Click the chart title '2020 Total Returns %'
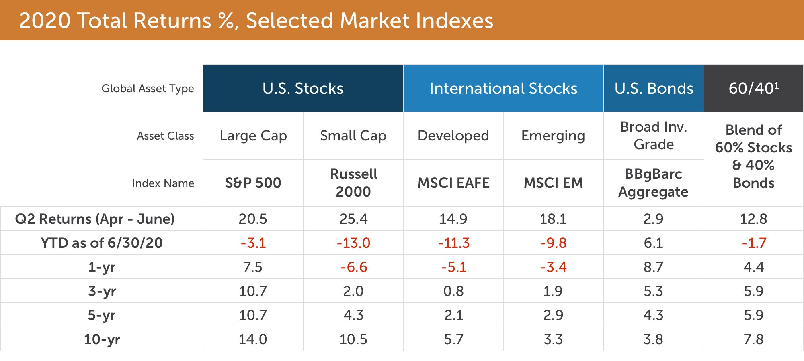 tap(256, 20)
